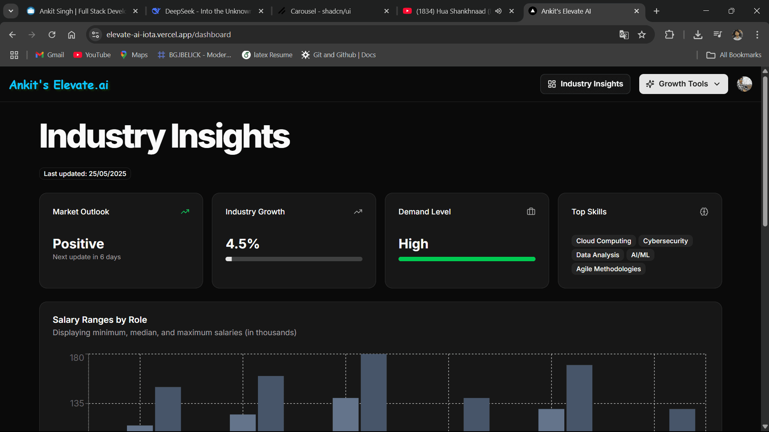
Task: Click the Industry Insights nav button
Action: [585, 84]
